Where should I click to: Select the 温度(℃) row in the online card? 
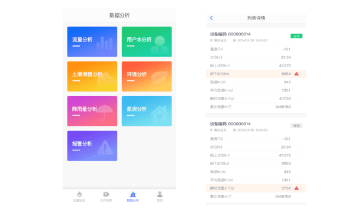(256, 49)
